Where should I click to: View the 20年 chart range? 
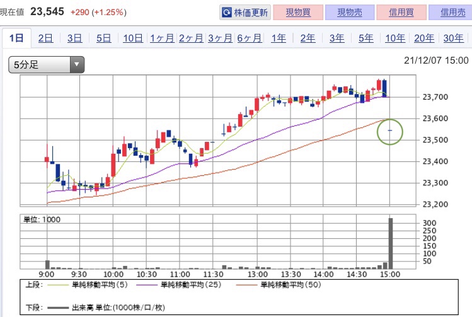424,38
